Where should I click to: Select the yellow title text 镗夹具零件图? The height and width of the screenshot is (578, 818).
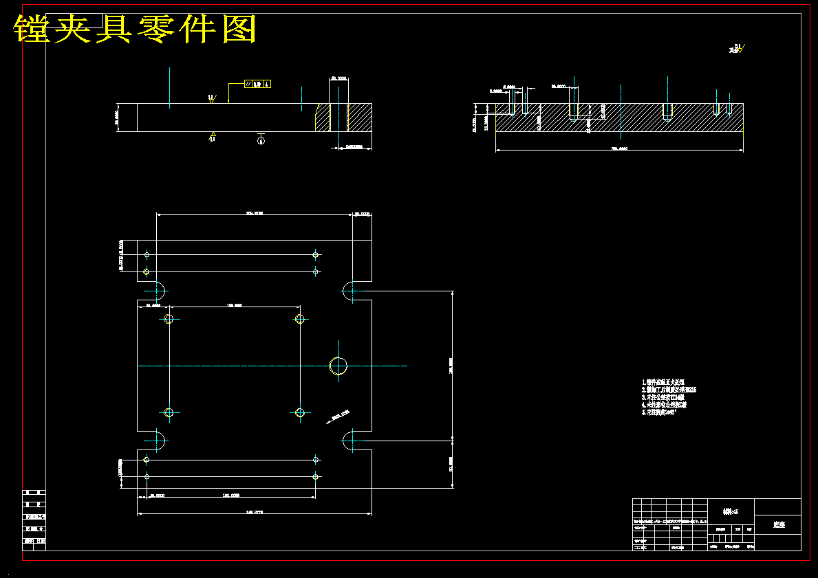135,29
